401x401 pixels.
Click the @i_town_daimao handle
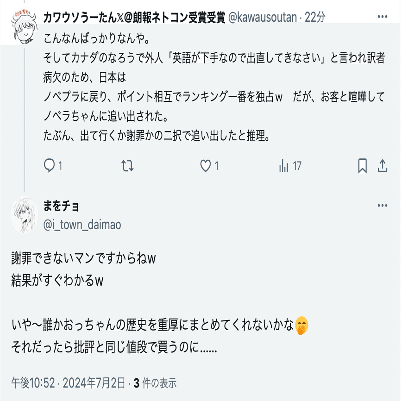click(x=82, y=225)
